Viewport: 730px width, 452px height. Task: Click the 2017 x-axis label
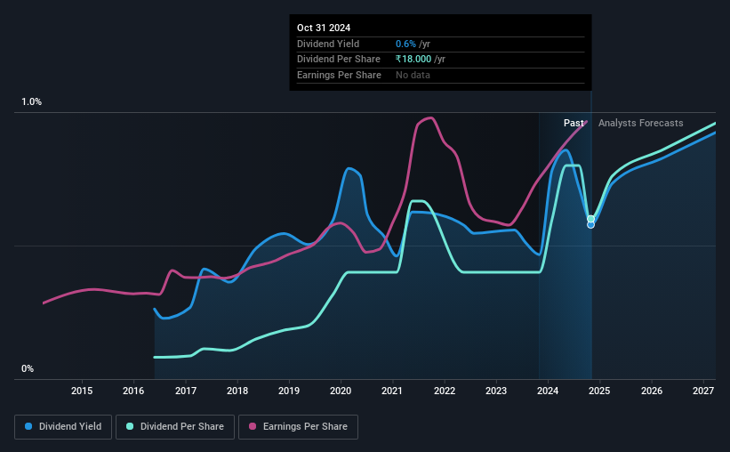tap(186, 391)
